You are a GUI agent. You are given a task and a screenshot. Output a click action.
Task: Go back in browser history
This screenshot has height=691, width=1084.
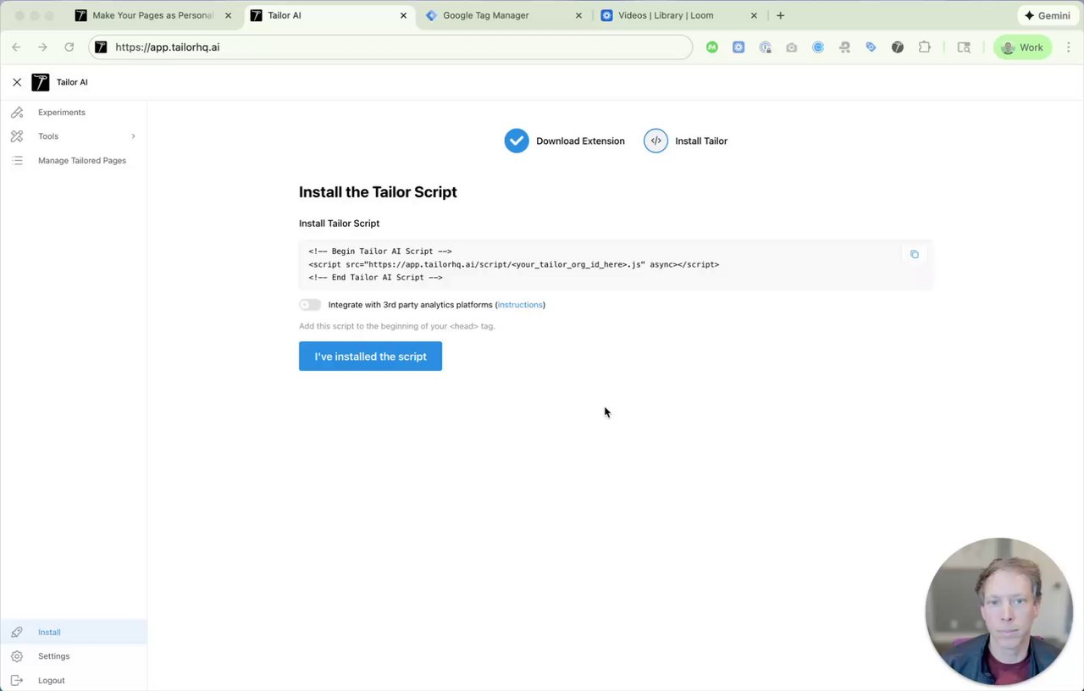[x=16, y=47]
